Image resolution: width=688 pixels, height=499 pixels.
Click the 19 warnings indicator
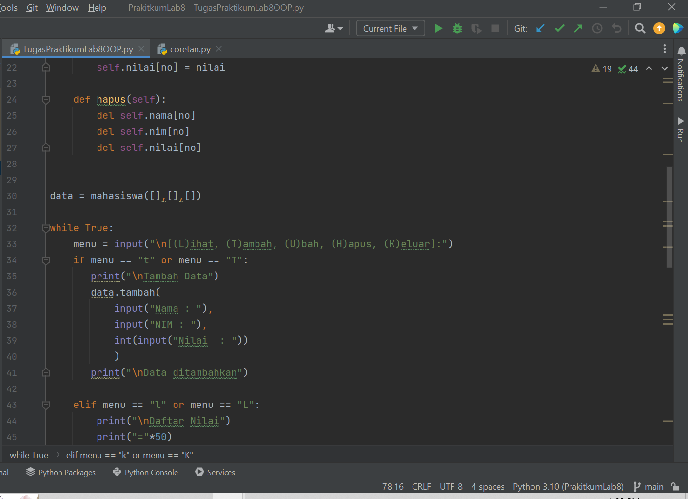coord(602,69)
